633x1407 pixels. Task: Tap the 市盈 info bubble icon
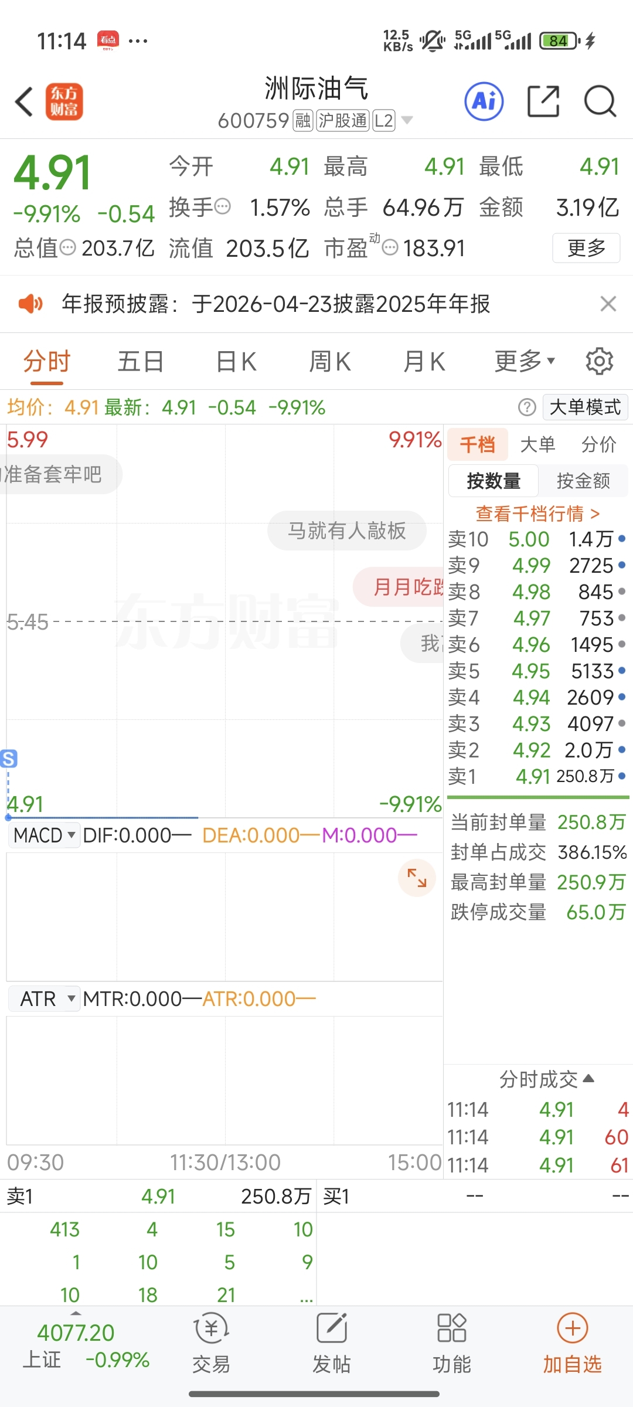coord(390,247)
